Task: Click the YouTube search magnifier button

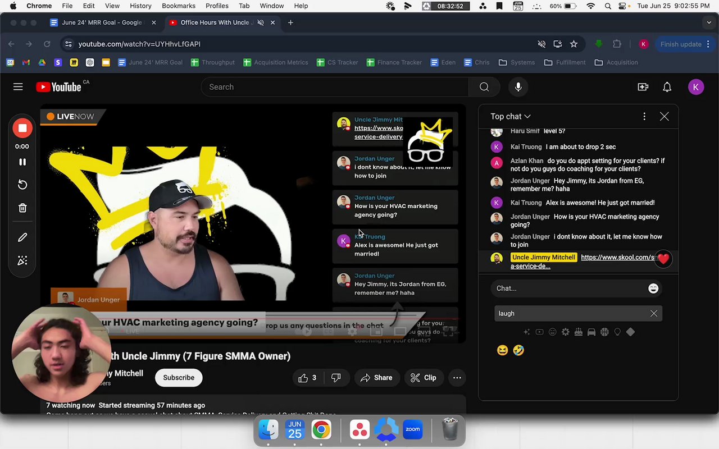Action: [484, 87]
